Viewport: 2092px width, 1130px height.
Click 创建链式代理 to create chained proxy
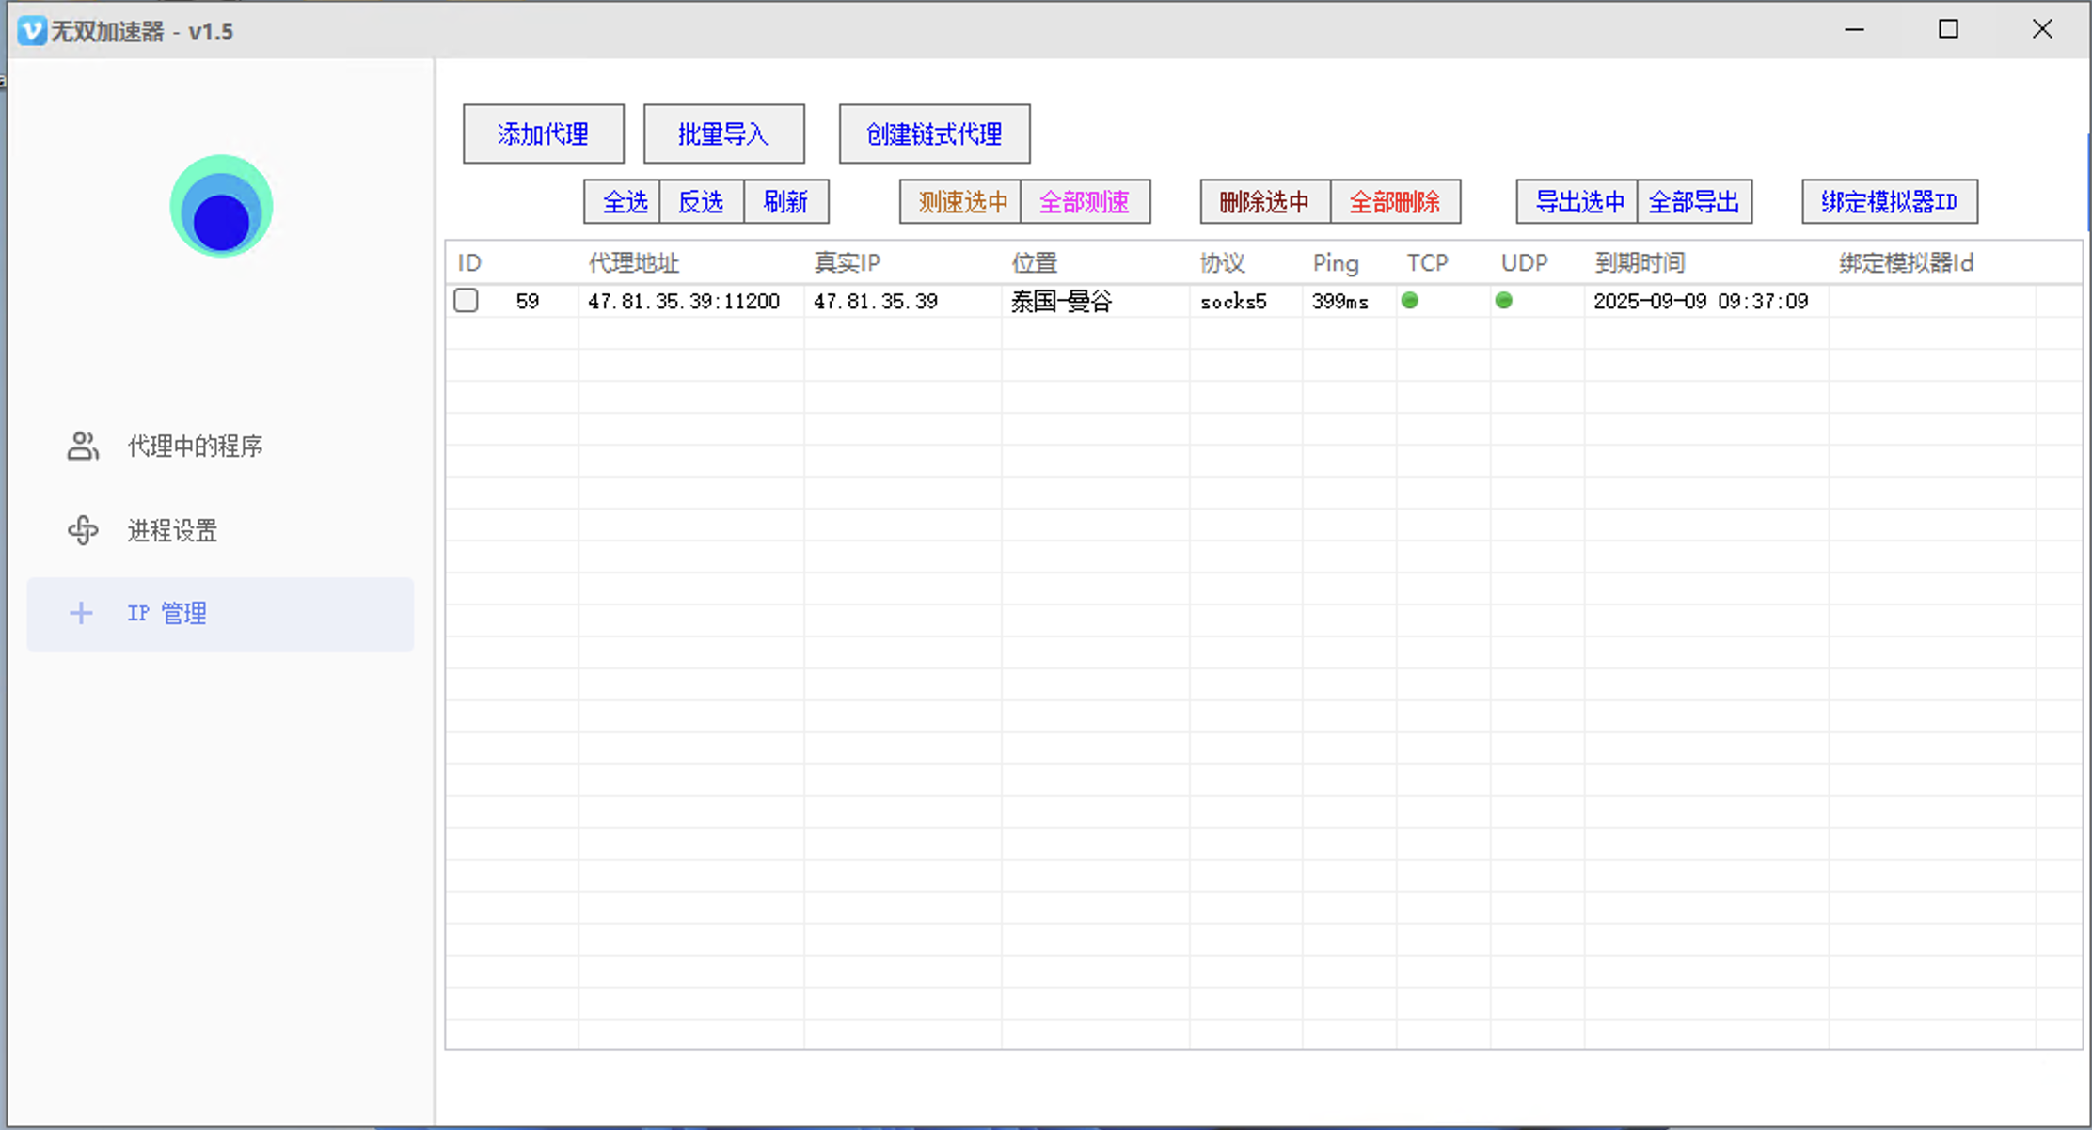coord(933,133)
